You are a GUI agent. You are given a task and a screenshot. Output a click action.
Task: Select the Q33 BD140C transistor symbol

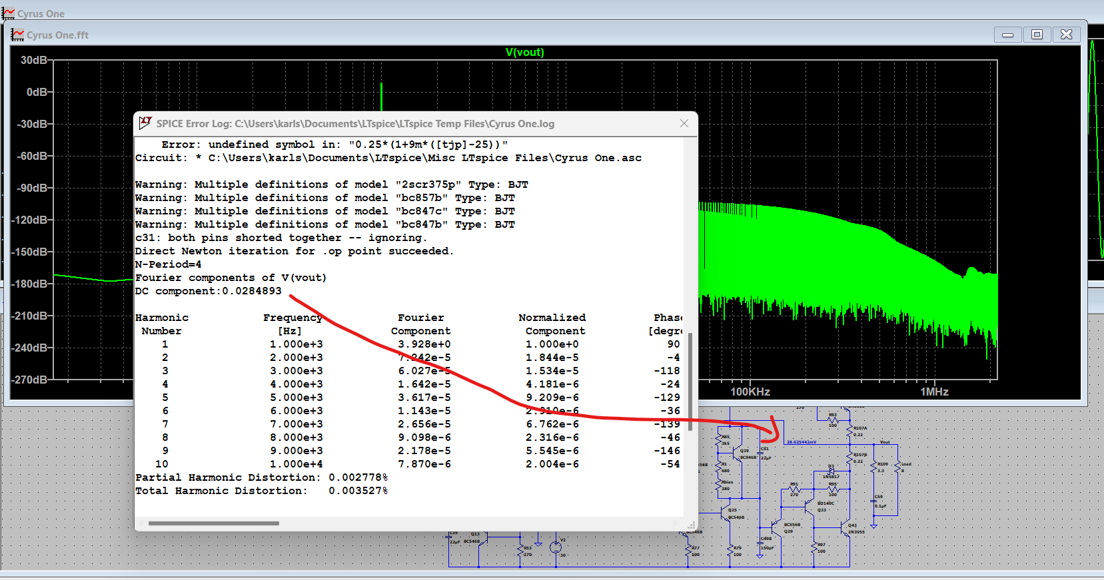[x=810, y=507]
